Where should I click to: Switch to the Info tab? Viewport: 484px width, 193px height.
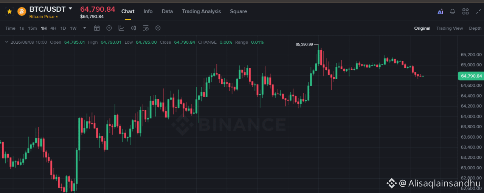pyautogui.click(x=148, y=11)
